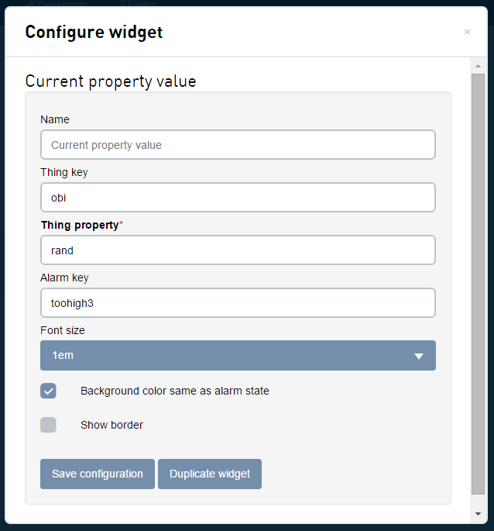This screenshot has height=531, width=494.
Task: Click the white arrow in Font size dropdown
Action: [419, 356]
